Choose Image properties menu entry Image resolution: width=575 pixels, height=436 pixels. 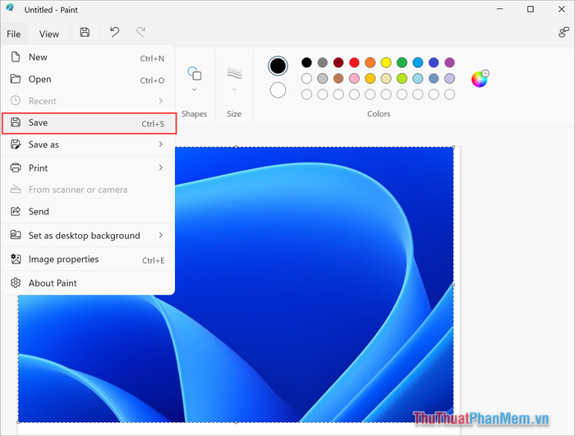click(x=88, y=259)
